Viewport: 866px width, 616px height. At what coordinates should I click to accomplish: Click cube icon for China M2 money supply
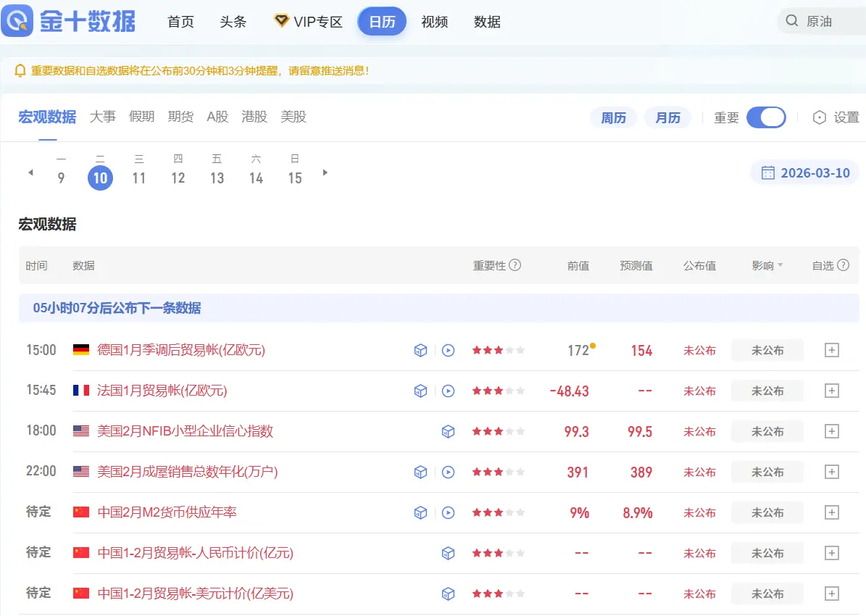(420, 513)
